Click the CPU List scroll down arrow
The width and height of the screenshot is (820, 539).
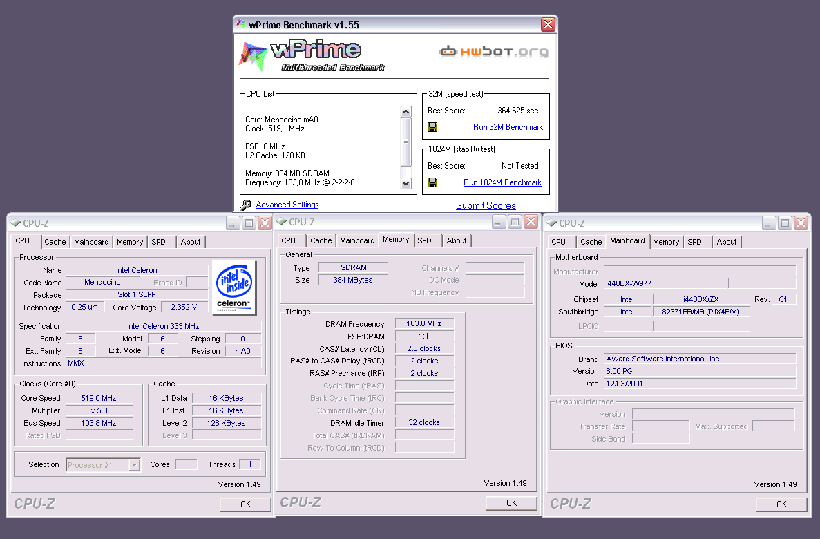click(406, 183)
